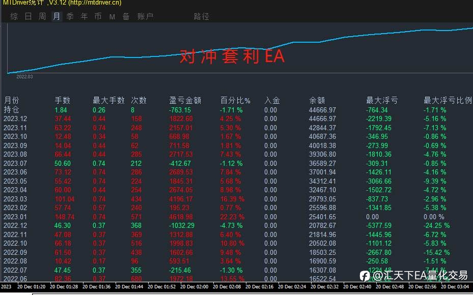Open the M tab

pos(112,17)
